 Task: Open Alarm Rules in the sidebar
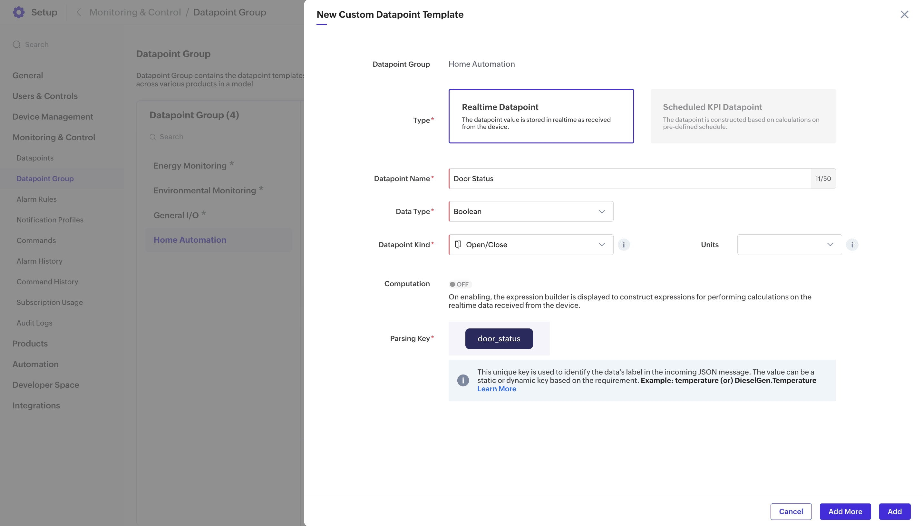pos(36,199)
